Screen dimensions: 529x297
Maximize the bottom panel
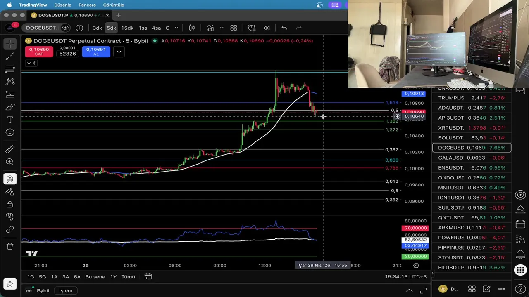click(423, 291)
